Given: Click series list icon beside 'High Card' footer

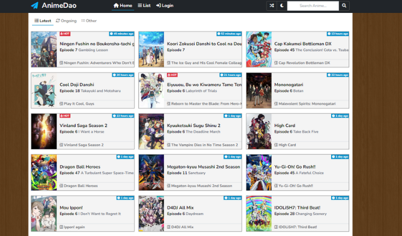Looking at the screenshot, I should point(276,145).
